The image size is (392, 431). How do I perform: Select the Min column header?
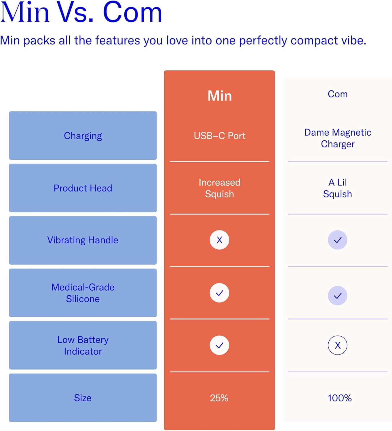(220, 96)
